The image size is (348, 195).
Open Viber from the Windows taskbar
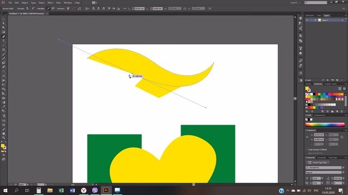click(95, 190)
